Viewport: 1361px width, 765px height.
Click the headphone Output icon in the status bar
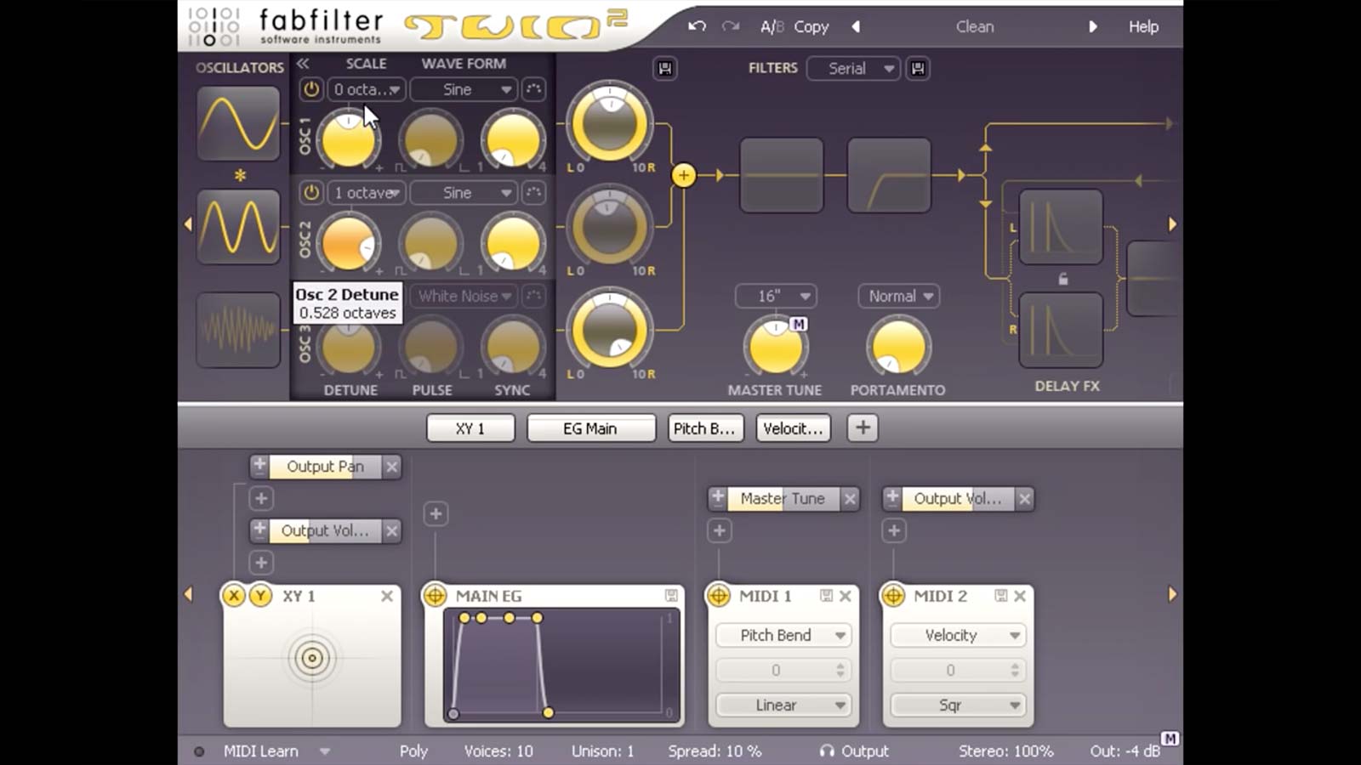click(x=828, y=751)
